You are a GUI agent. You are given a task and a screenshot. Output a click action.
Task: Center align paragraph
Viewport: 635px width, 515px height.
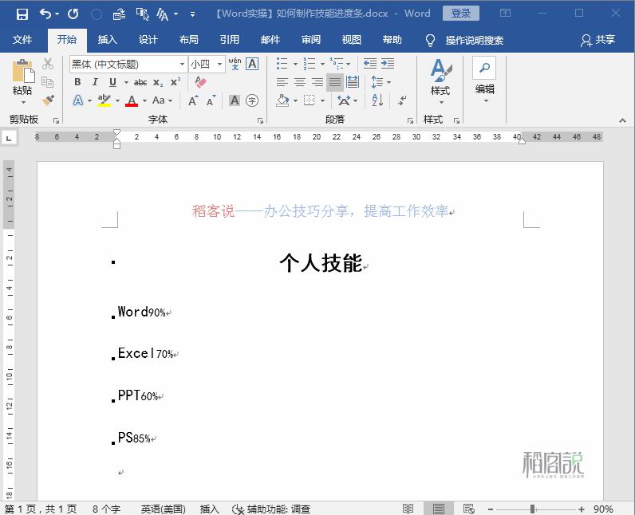[x=300, y=83]
